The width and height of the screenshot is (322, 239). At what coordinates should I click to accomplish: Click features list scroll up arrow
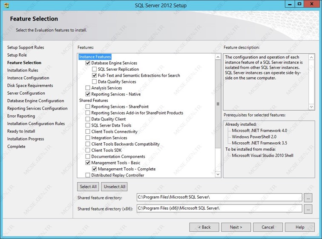pos(218,57)
